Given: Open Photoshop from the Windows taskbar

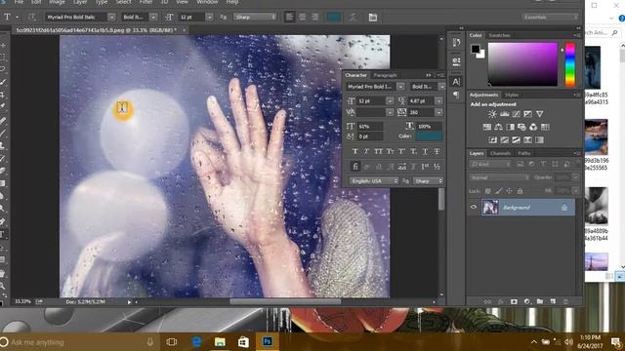Looking at the screenshot, I should [267, 341].
